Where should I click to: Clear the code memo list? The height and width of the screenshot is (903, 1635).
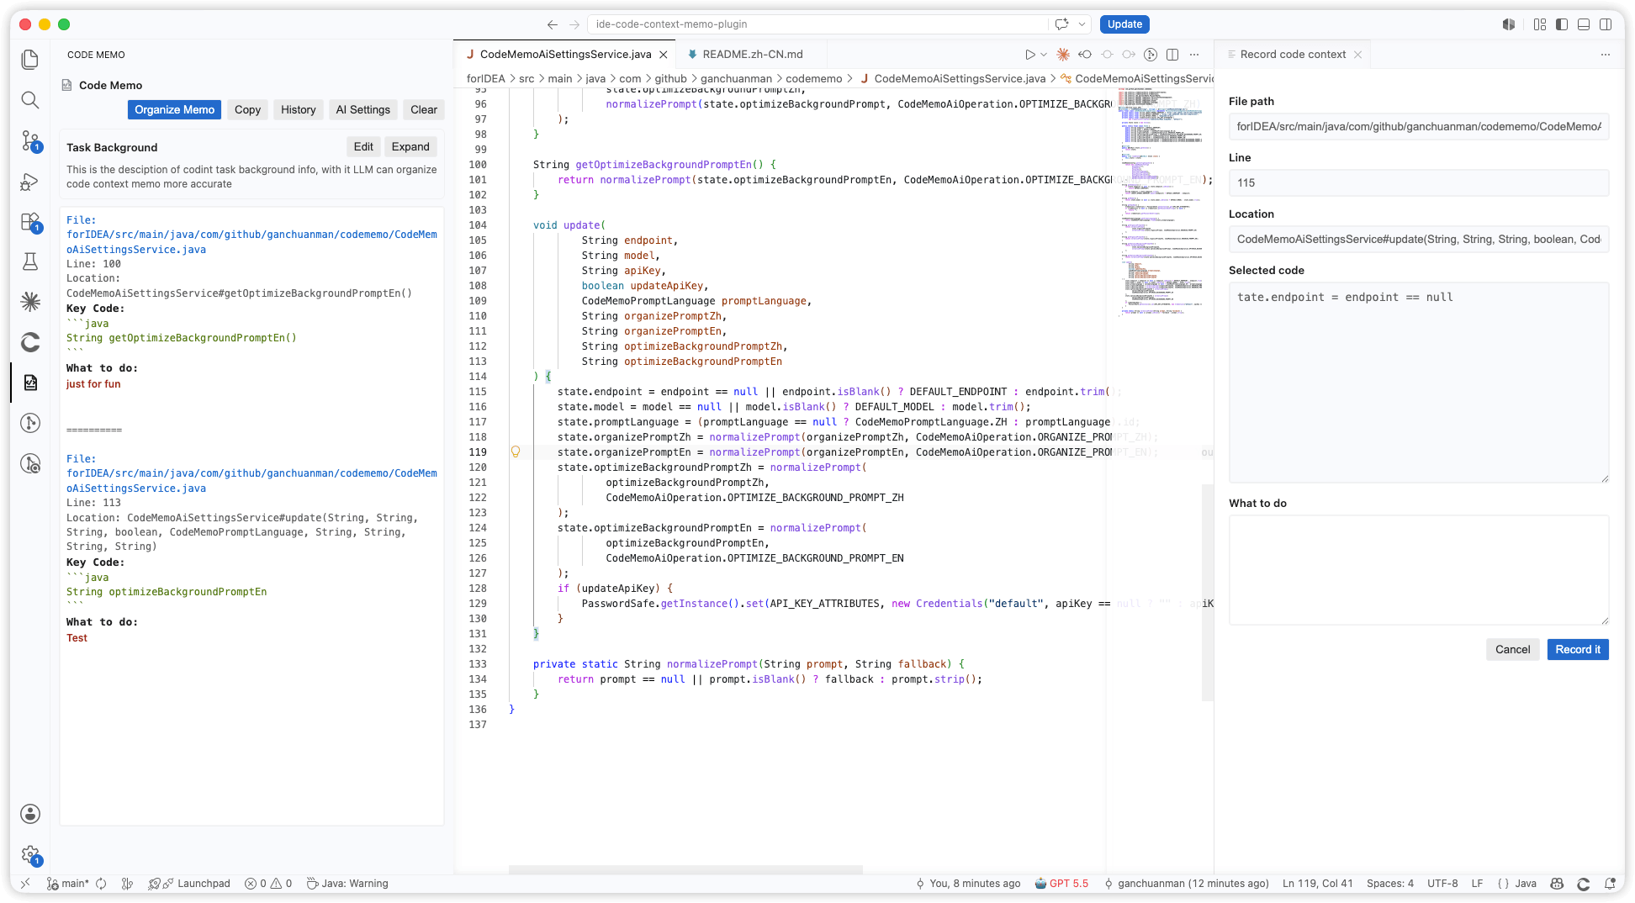[424, 109]
